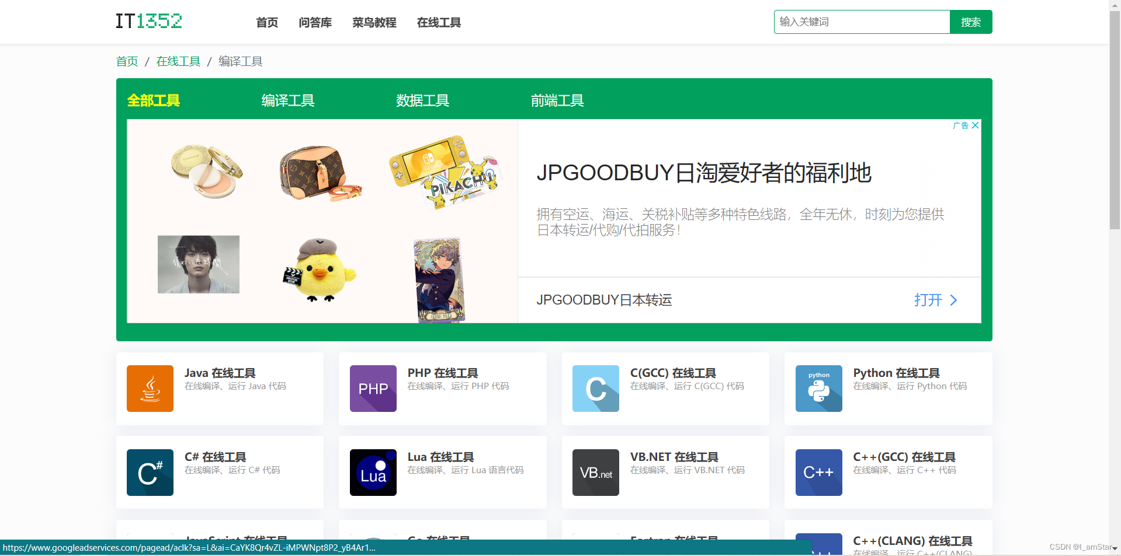Image resolution: width=1121 pixels, height=556 pixels.
Task: Open the VB.net tool icon
Action: [596, 473]
